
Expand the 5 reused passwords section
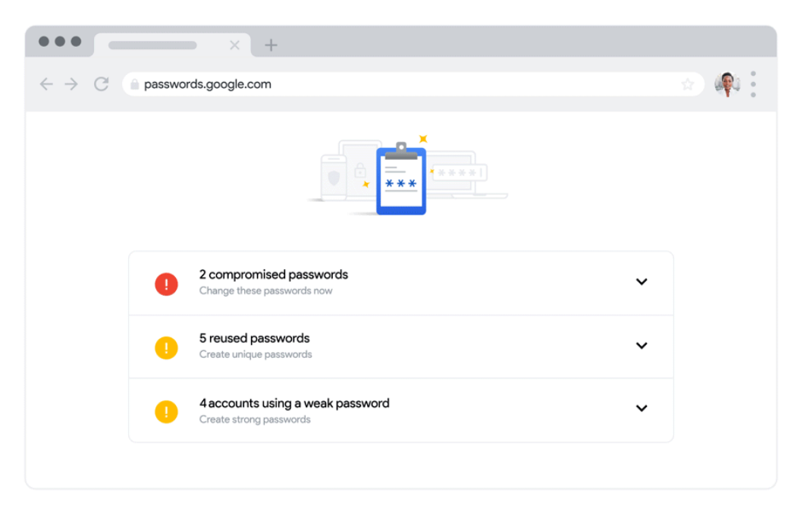click(x=642, y=346)
